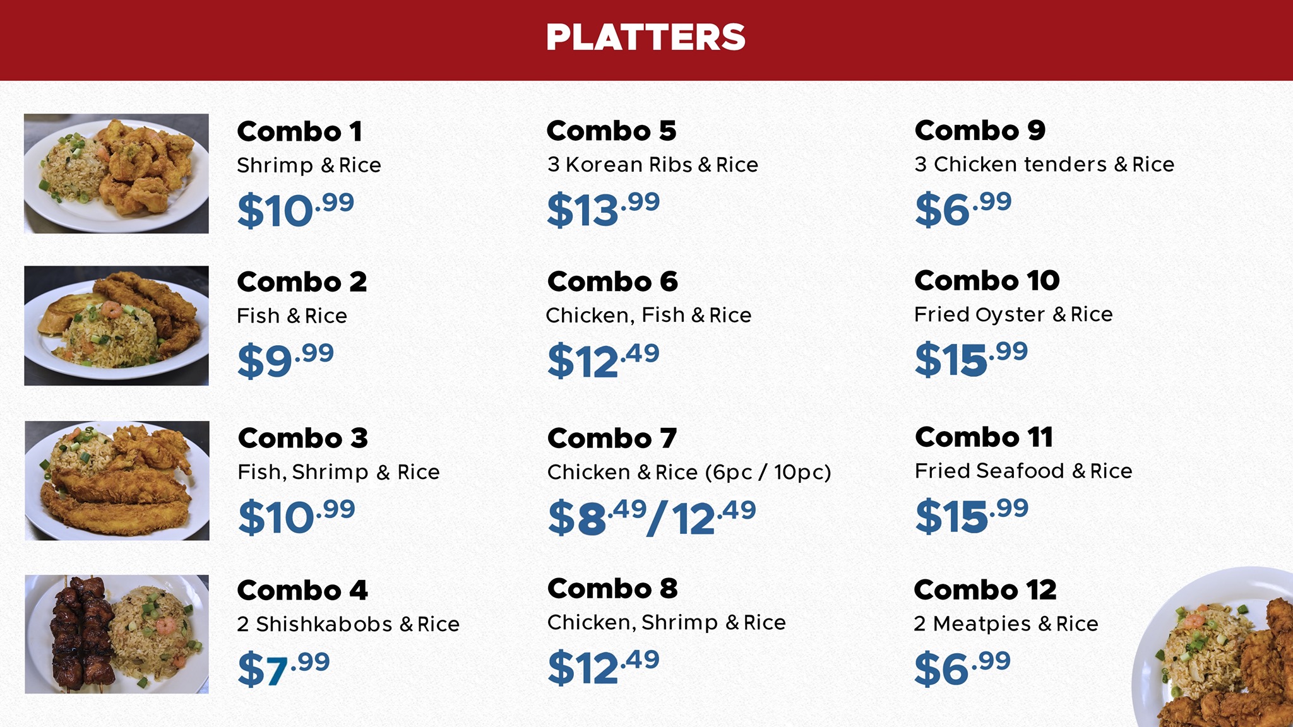Viewport: 1293px width, 727px height.
Task: Click the $8.49/12.49 chicken price
Action: (652, 517)
